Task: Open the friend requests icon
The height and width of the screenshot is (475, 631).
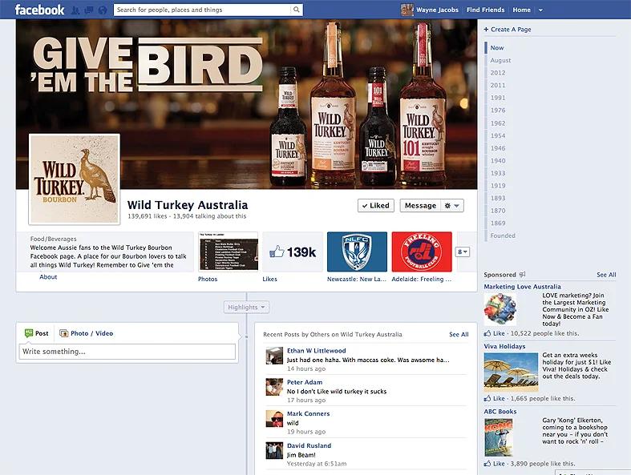Action: point(75,10)
